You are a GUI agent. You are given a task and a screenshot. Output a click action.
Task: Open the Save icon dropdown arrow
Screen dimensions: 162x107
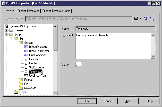click(x=140, y=19)
